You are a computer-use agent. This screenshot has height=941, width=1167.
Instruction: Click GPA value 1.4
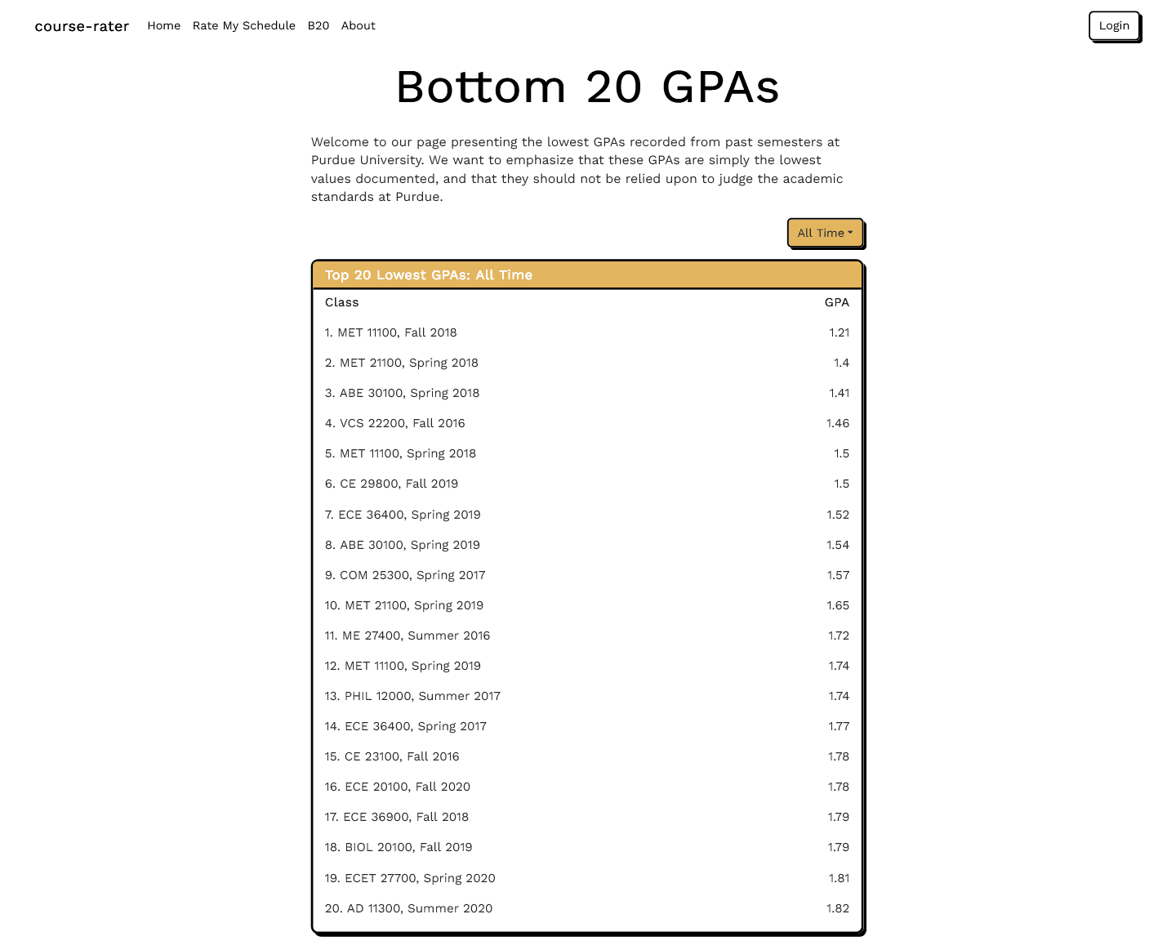click(841, 363)
